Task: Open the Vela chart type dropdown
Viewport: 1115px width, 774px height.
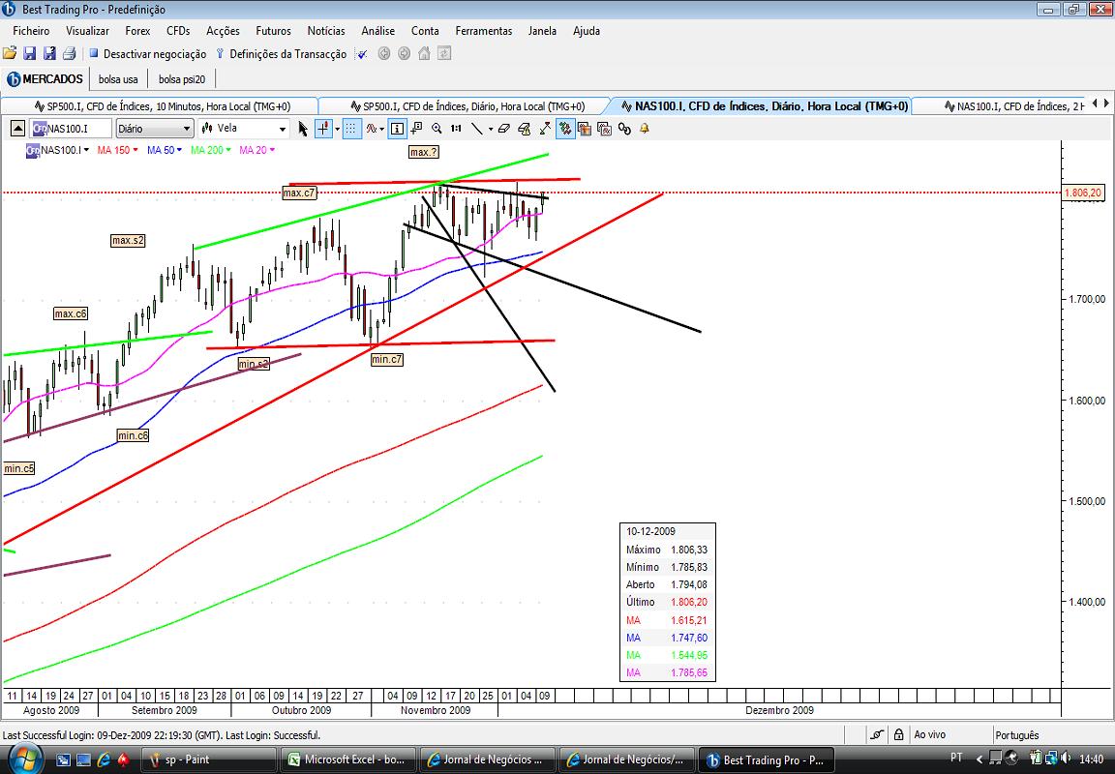Action: (283, 129)
